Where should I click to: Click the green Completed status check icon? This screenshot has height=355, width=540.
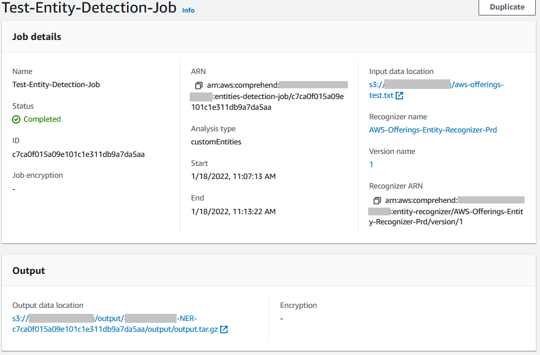(16, 119)
